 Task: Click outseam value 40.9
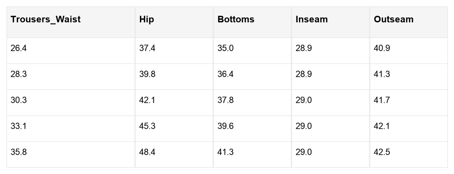pyautogui.click(x=382, y=49)
